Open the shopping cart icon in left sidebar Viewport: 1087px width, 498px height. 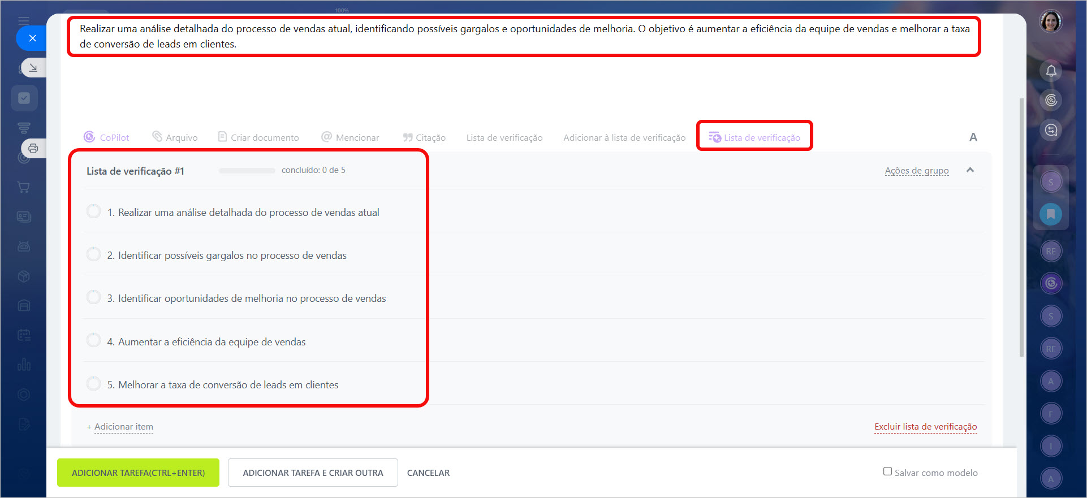tap(24, 187)
